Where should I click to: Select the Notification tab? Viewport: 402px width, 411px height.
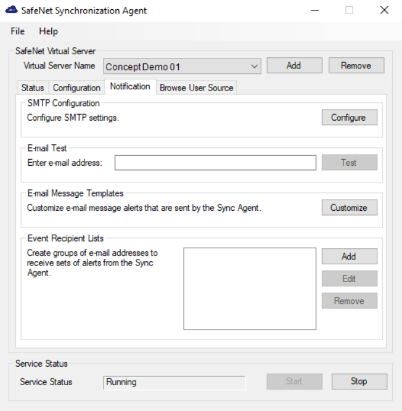tap(130, 87)
